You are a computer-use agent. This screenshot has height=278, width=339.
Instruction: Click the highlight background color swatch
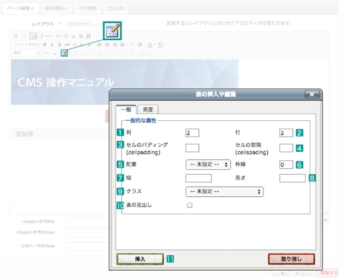coord(160,44)
